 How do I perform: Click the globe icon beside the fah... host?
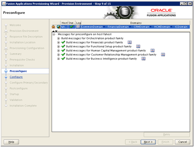(58, 27)
